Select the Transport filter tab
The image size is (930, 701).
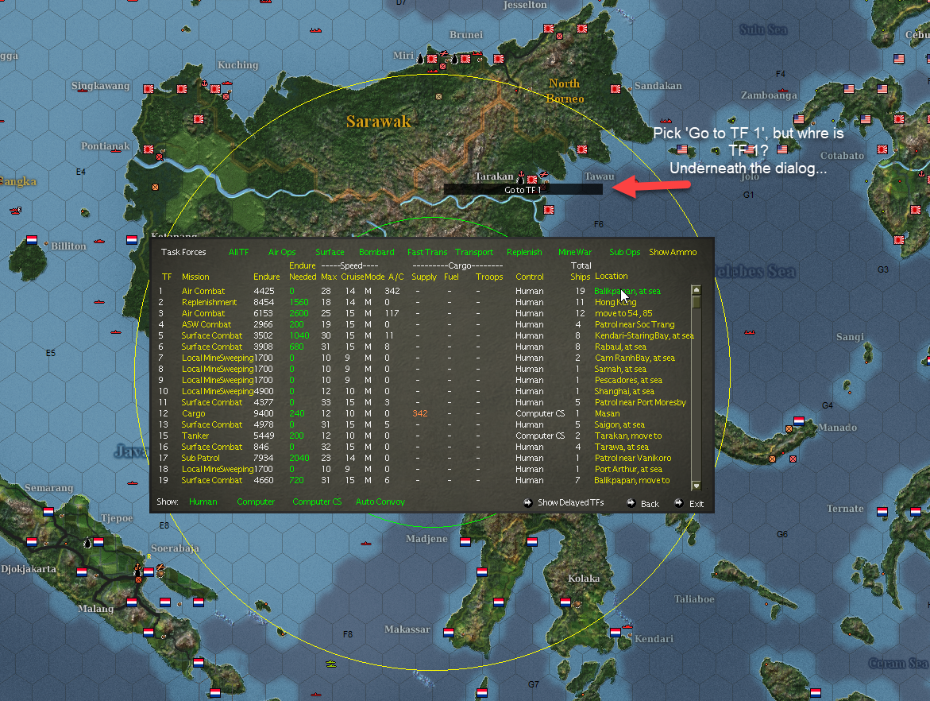click(x=474, y=252)
